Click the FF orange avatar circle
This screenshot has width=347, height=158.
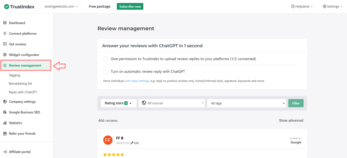(108, 140)
